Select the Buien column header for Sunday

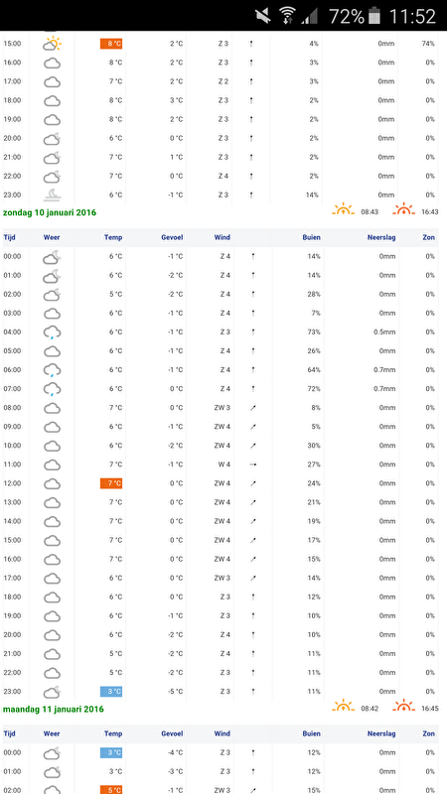311,237
